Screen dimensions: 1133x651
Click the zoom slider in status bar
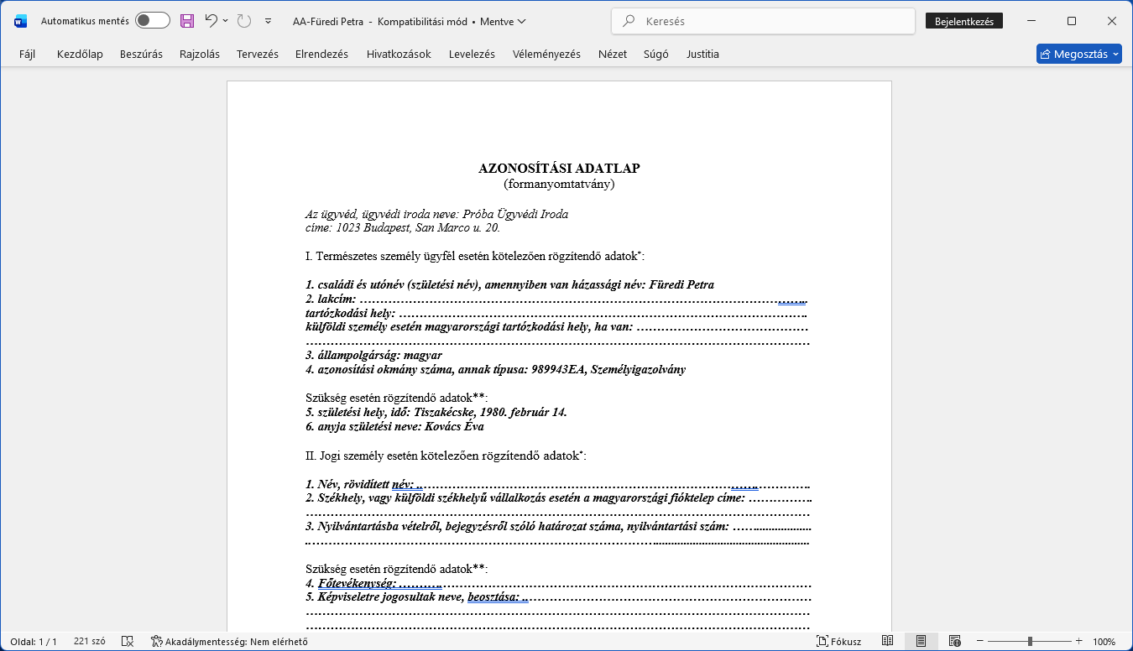[1030, 642]
